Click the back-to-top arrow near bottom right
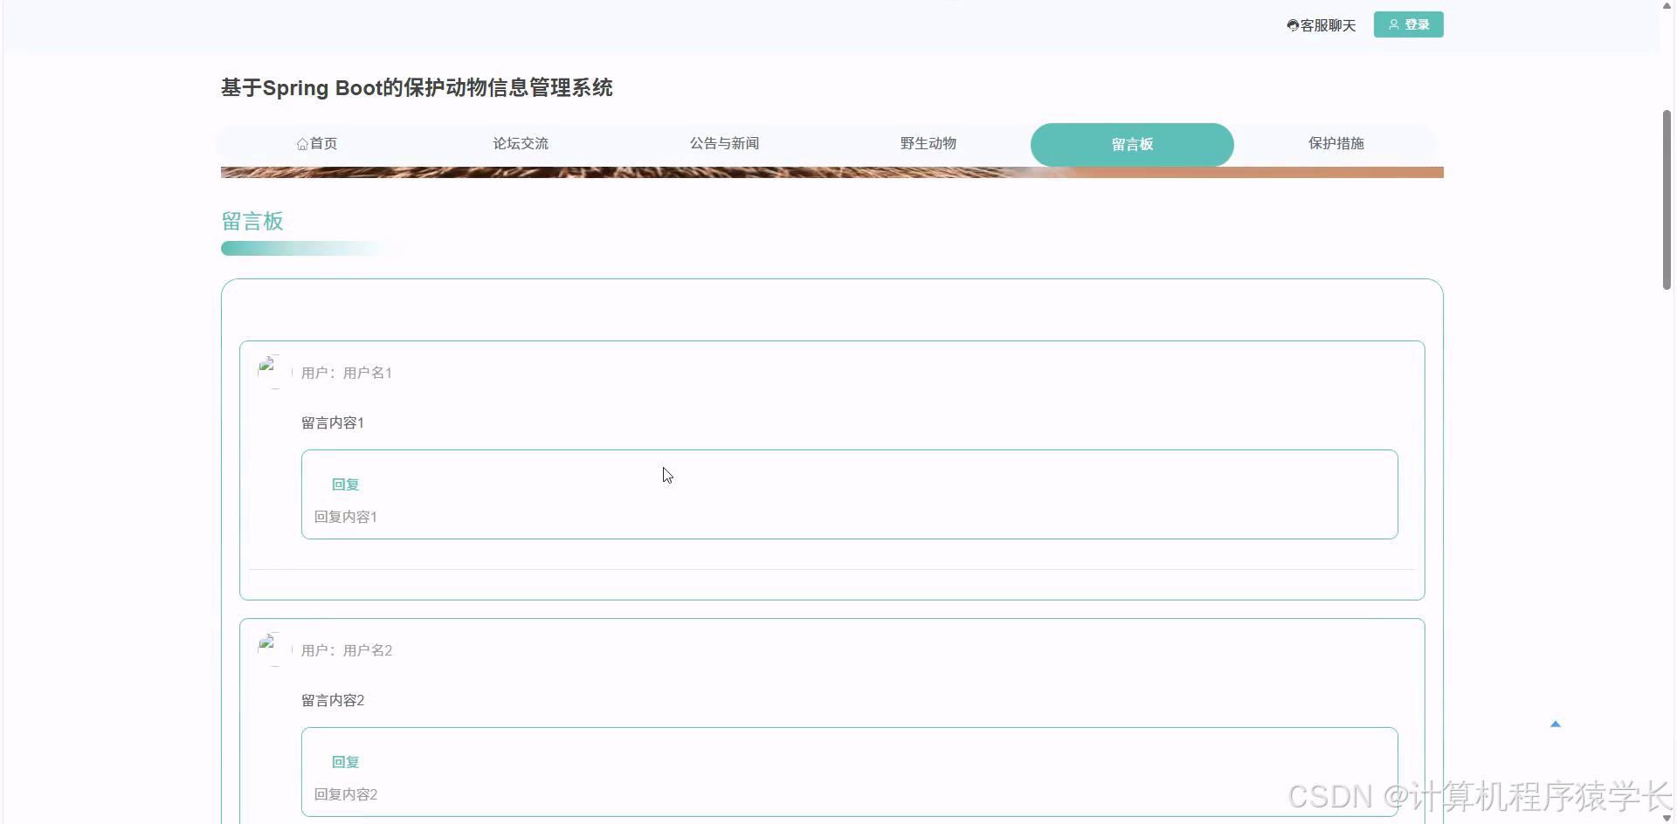The image size is (1677, 824). click(1556, 724)
